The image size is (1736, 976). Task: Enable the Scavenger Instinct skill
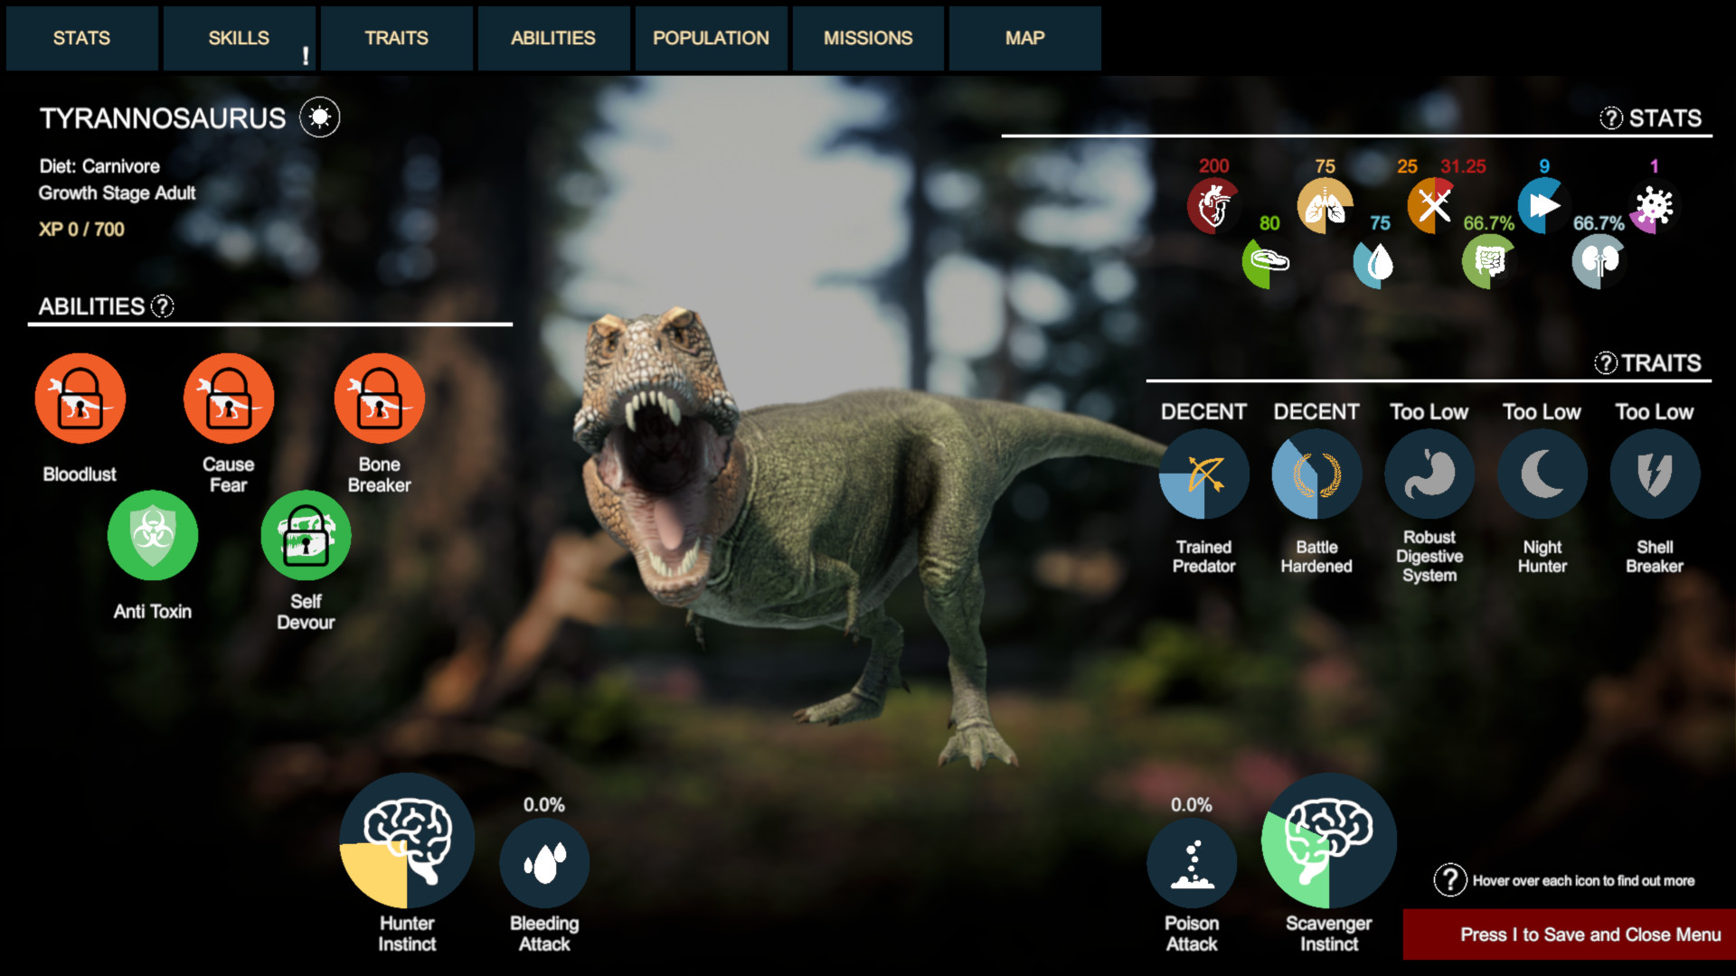[x=1329, y=840]
